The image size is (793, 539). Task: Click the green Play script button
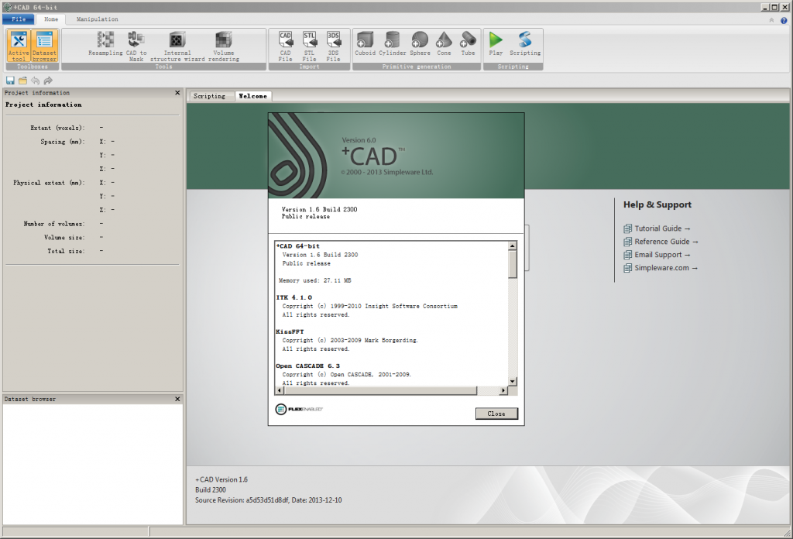[496, 43]
